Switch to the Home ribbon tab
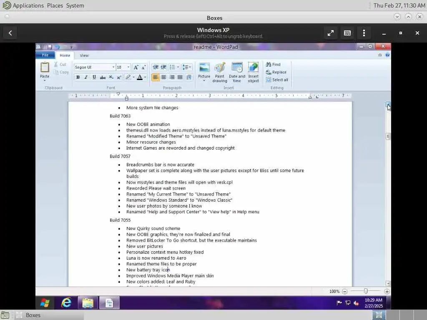This screenshot has height=320, width=427. [65, 55]
